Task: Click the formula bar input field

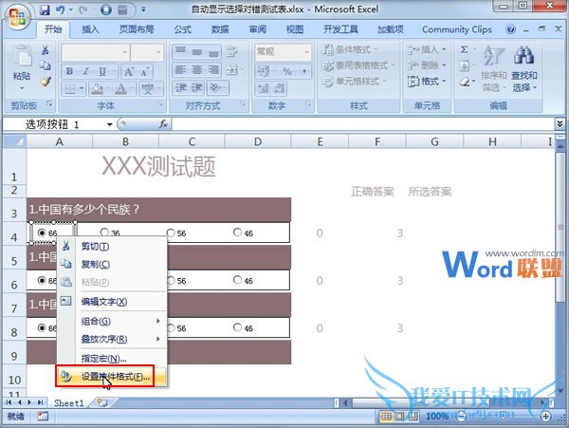Action: [362, 124]
